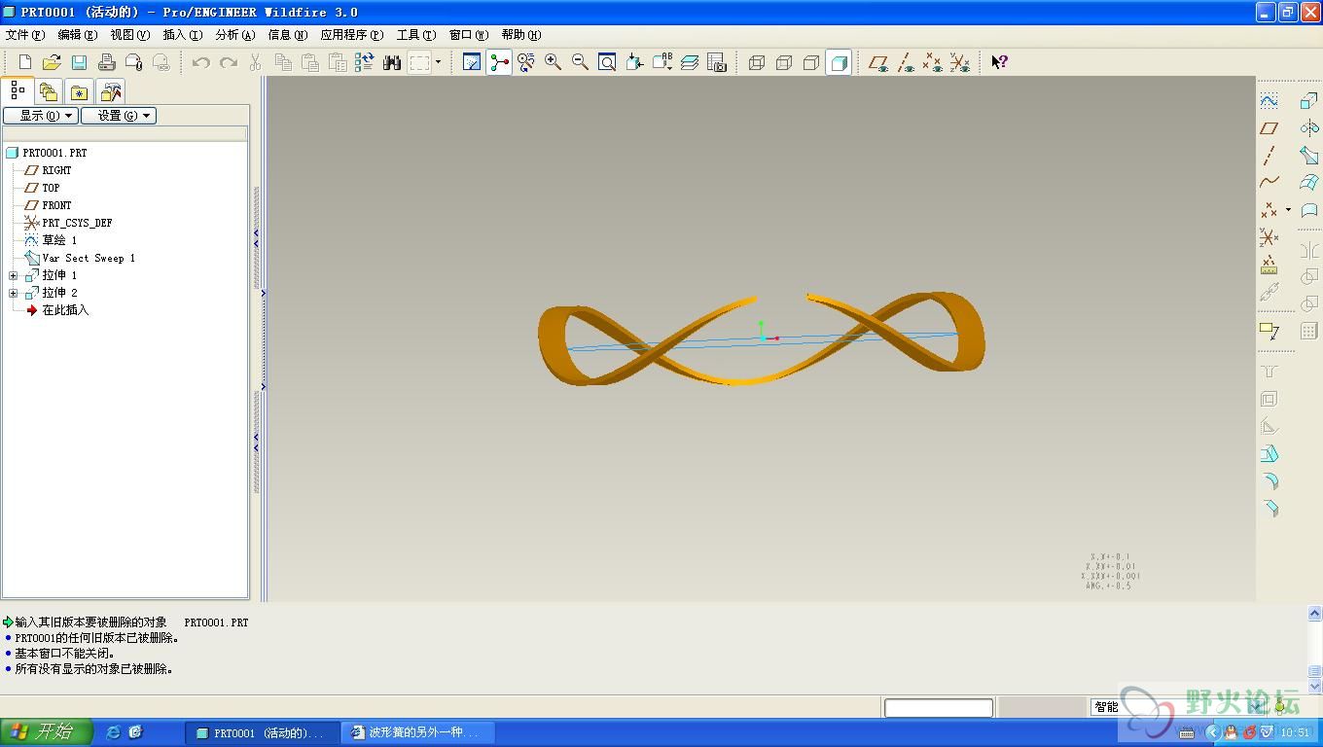Switch display to No Hidden mode
Screen dimensions: 1323x747
pos(811,62)
